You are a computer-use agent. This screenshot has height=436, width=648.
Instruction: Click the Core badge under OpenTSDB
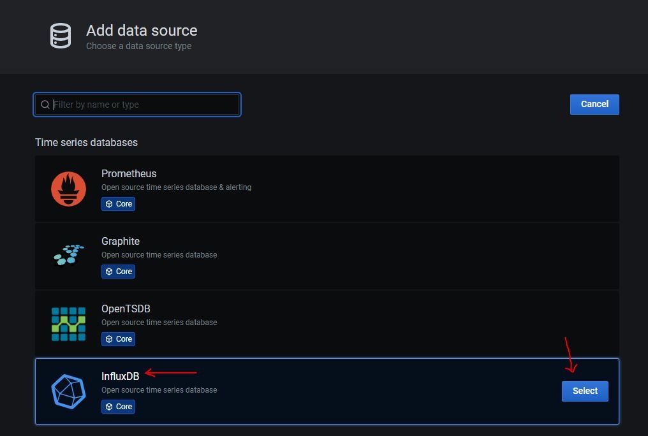pyautogui.click(x=118, y=339)
